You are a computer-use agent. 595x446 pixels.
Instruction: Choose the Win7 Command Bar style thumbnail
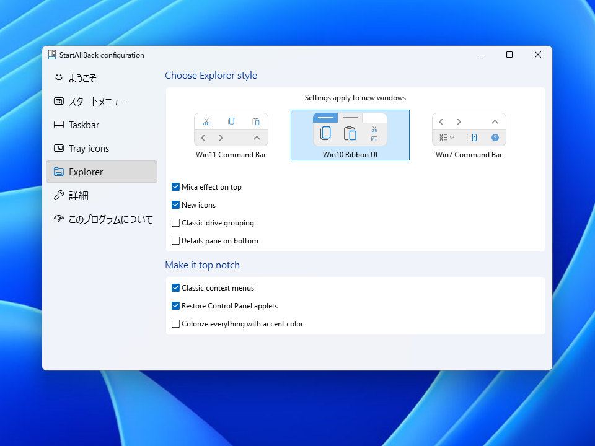469,129
